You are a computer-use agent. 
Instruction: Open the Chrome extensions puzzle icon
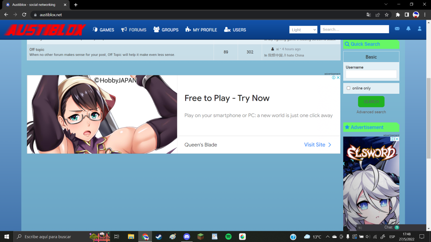pyautogui.click(x=398, y=15)
